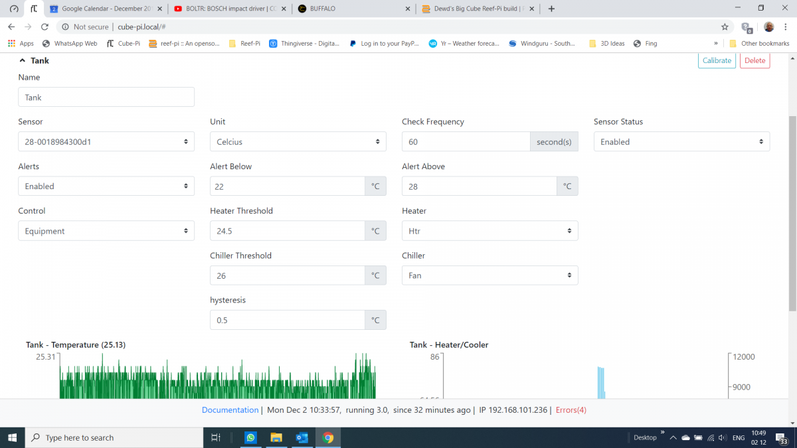Open the Documentation link in footer
The image size is (797, 448).
click(x=230, y=410)
